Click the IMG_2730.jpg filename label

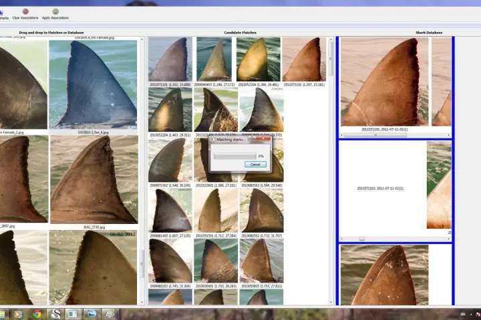pos(94,227)
